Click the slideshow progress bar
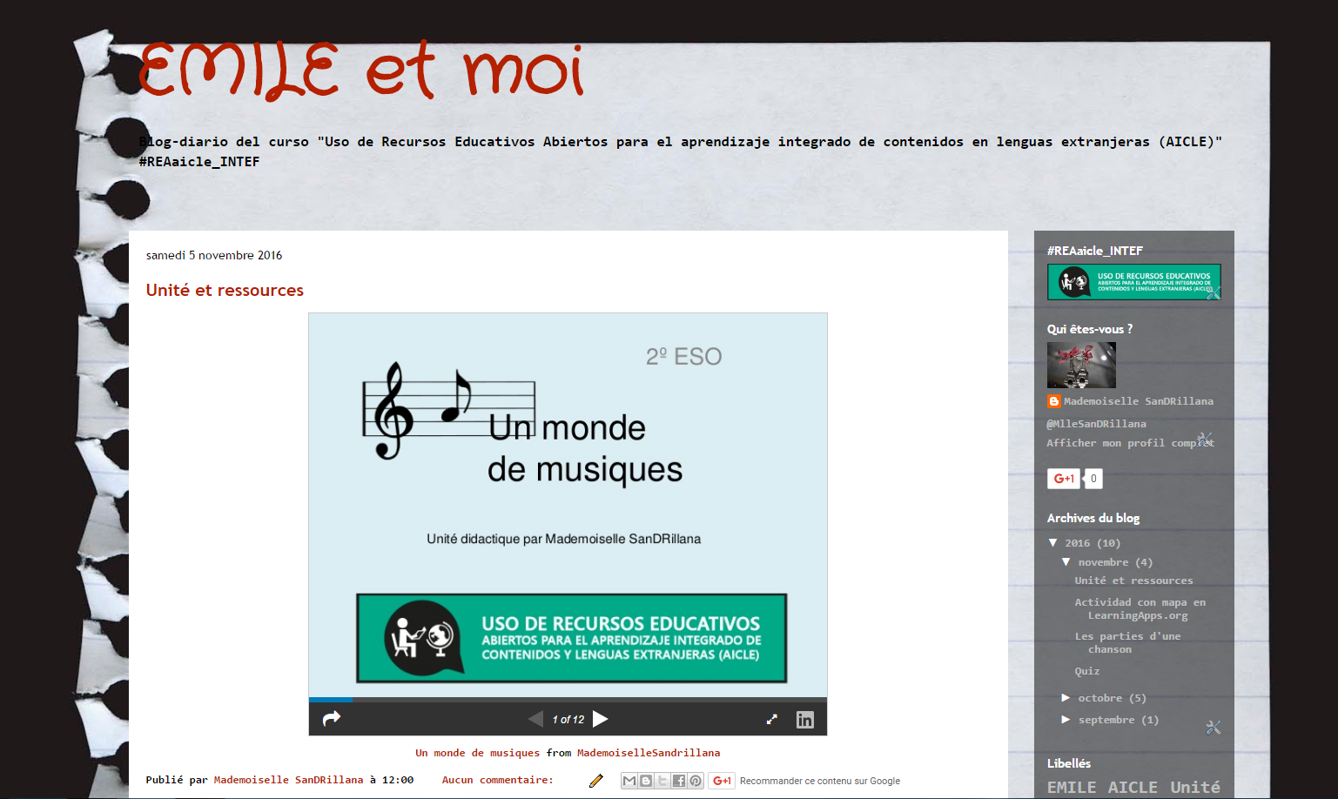1338x799 pixels. pos(566,699)
